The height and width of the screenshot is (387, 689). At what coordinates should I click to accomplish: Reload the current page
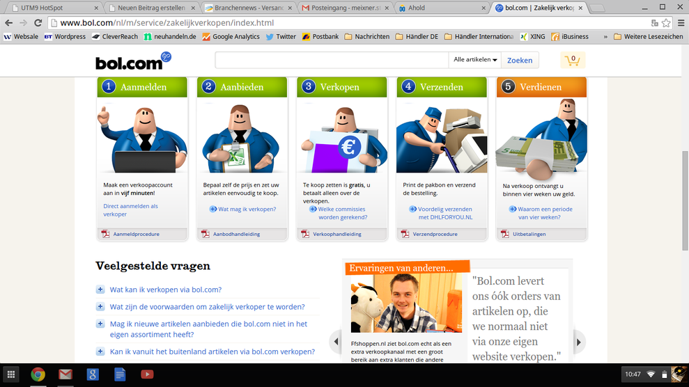point(38,23)
